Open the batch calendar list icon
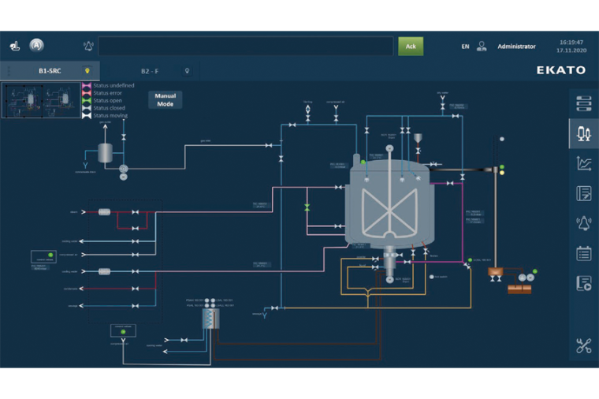The width and height of the screenshot is (599, 399). coord(583,253)
